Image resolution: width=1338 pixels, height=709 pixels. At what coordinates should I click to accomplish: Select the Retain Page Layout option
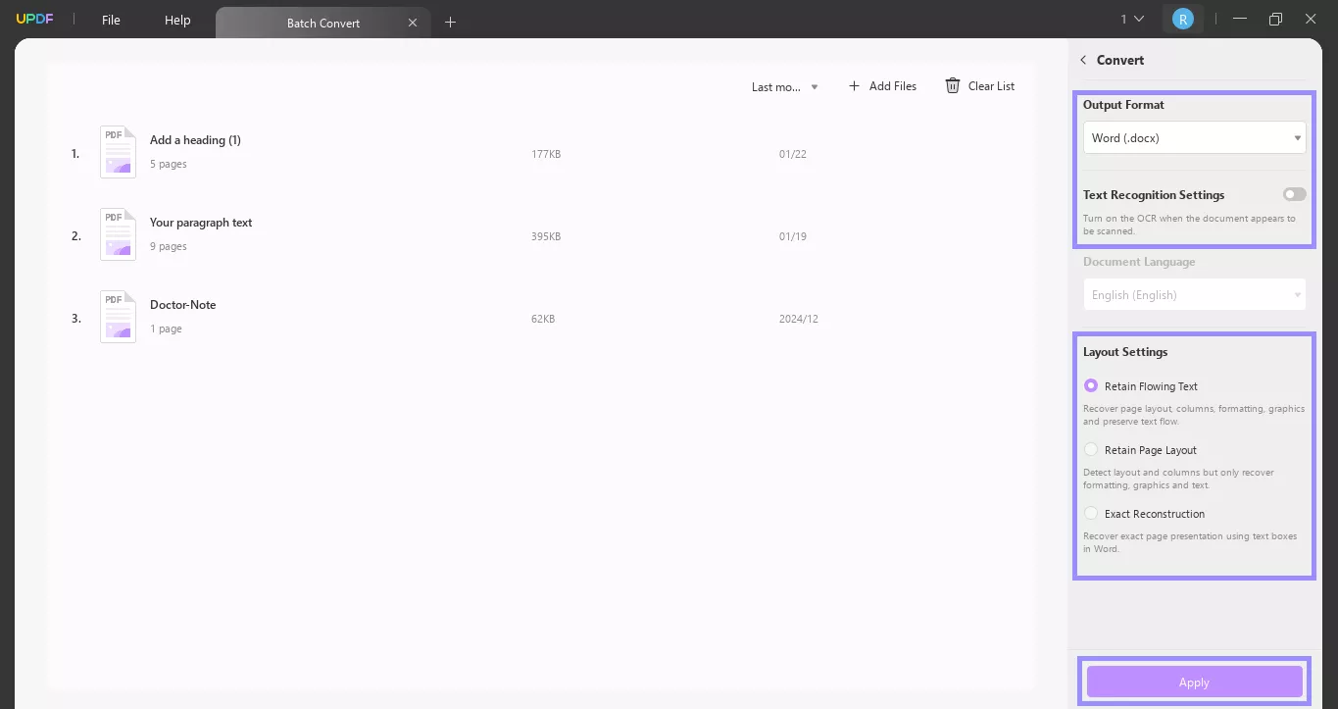1091,449
